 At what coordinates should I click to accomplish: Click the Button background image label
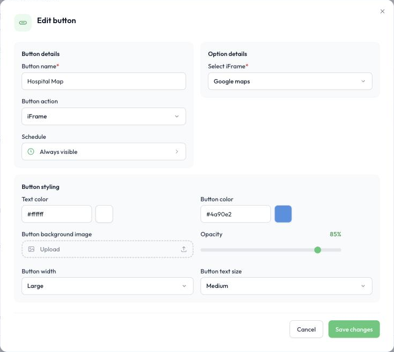57,234
